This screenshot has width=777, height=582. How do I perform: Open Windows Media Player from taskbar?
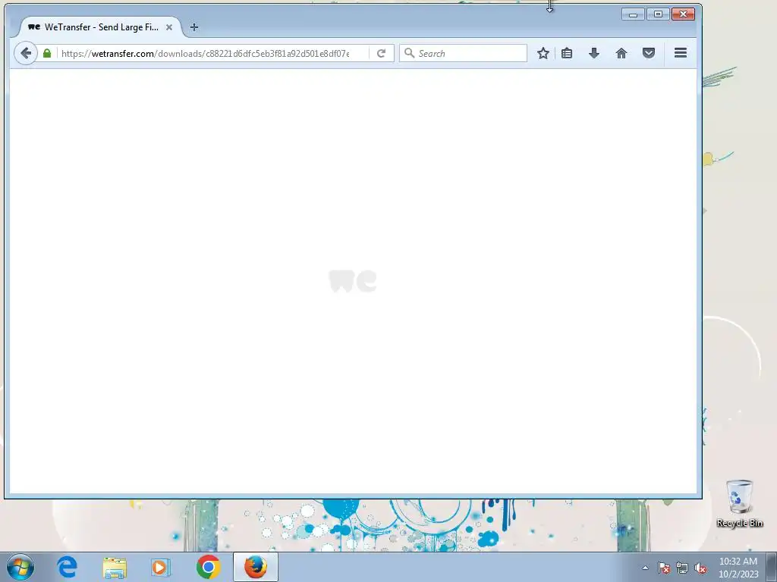(x=161, y=567)
